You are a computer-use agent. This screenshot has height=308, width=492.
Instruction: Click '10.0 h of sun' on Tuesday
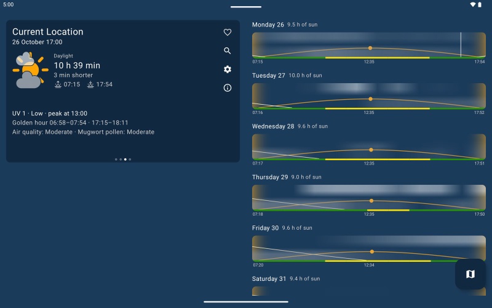pos(305,75)
